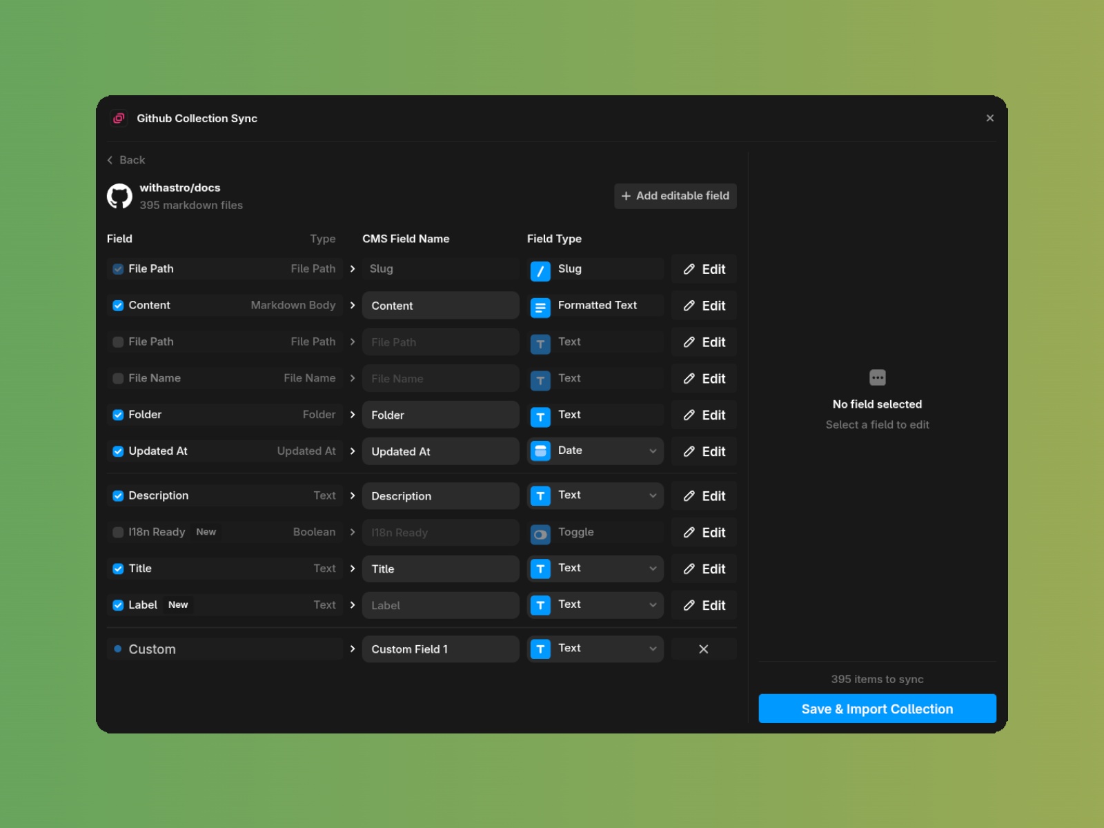Viewport: 1104px width, 828px height.
Task: Enable the File Path field checkbox
Action: [118, 342]
